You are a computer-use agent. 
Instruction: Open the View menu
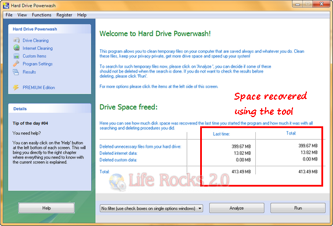[22, 15]
